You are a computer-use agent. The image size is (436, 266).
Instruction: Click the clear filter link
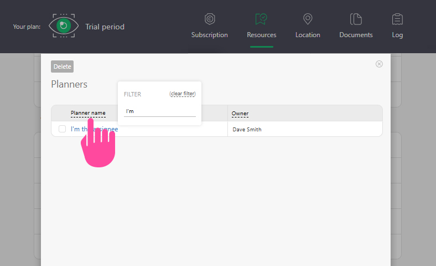click(183, 94)
